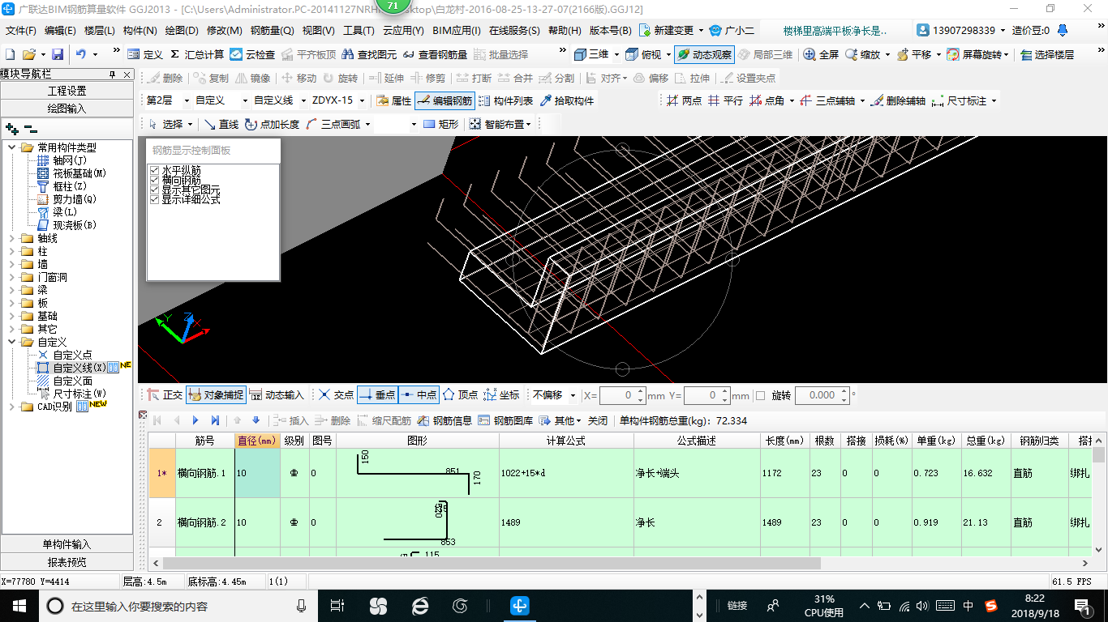The image size is (1108, 622).
Task: Open the 构件(N) menu
Action: [140, 31]
